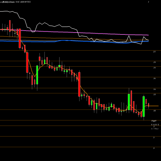This screenshot has height=161, width=161.
Task: Click the price axis label 21
Action: click(154, 52)
